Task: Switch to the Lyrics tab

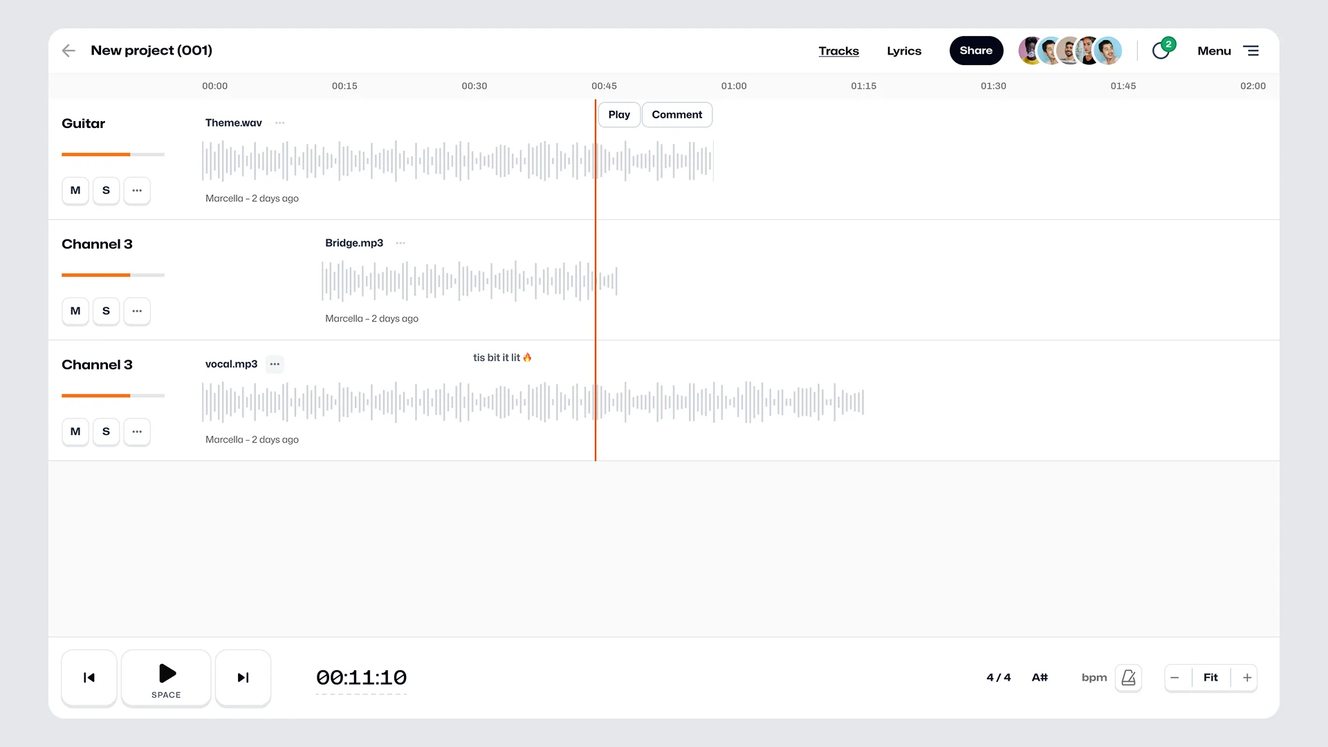Action: (x=904, y=51)
